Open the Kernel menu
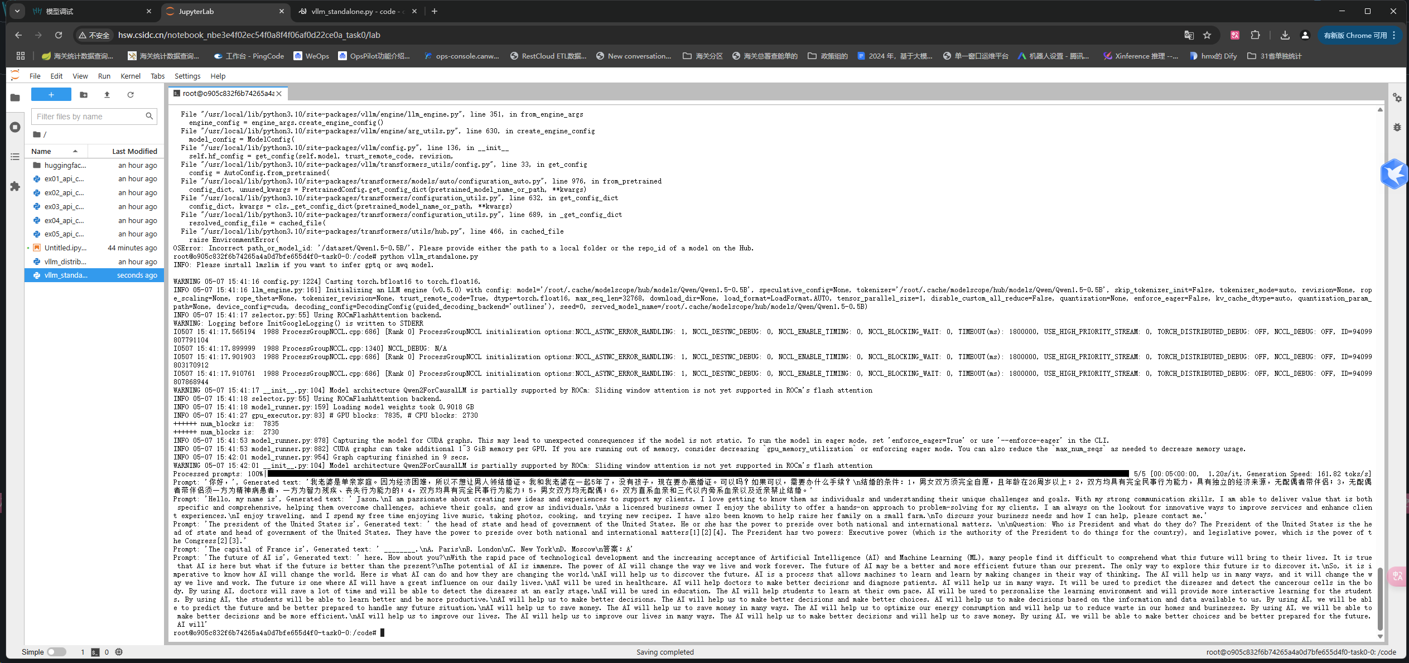Image resolution: width=1409 pixels, height=663 pixels. click(130, 76)
